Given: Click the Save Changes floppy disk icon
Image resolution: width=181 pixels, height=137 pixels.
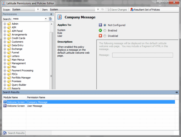Looking at the screenshot, I should (x=109, y=10).
